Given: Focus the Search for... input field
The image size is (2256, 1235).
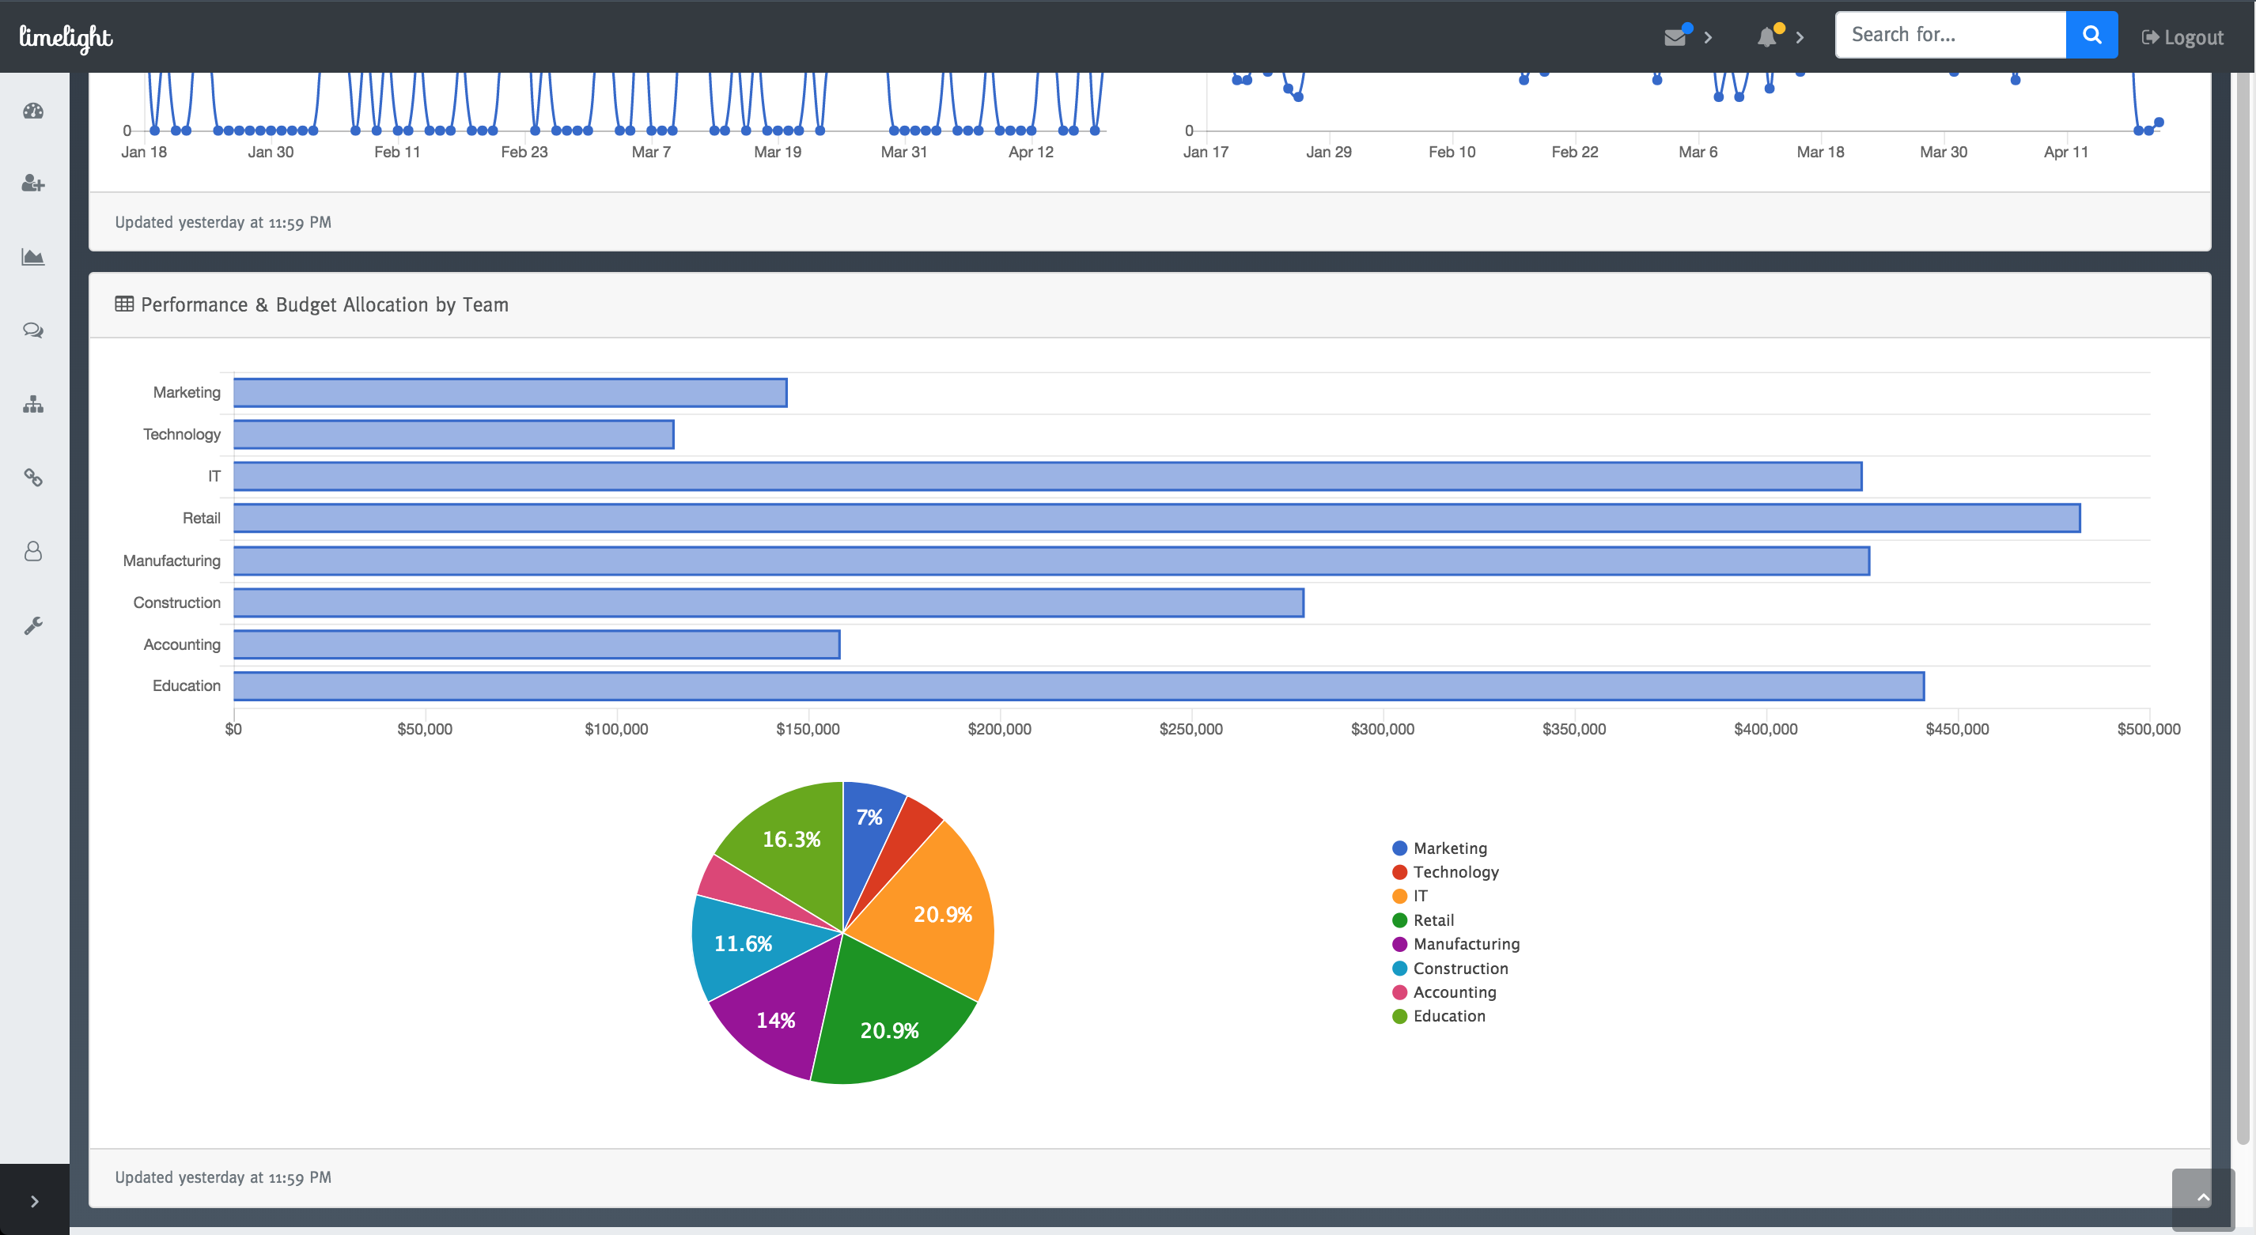Looking at the screenshot, I should click(x=1951, y=35).
